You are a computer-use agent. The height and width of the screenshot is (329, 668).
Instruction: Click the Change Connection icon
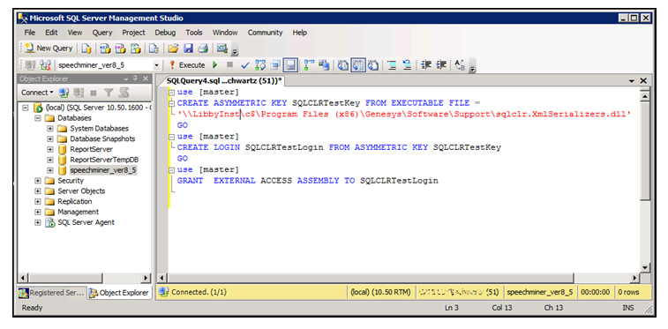point(45,65)
